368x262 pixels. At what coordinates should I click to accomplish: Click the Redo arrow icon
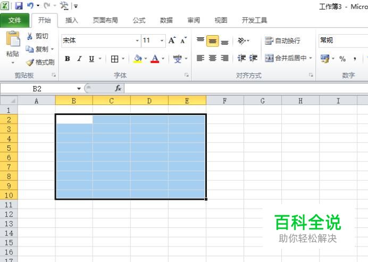click(x=47, y=5)
